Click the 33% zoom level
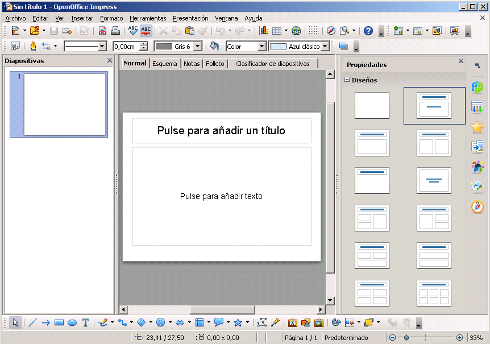The width and height of the screenshot is (490, 344). (x=476, y=338)
